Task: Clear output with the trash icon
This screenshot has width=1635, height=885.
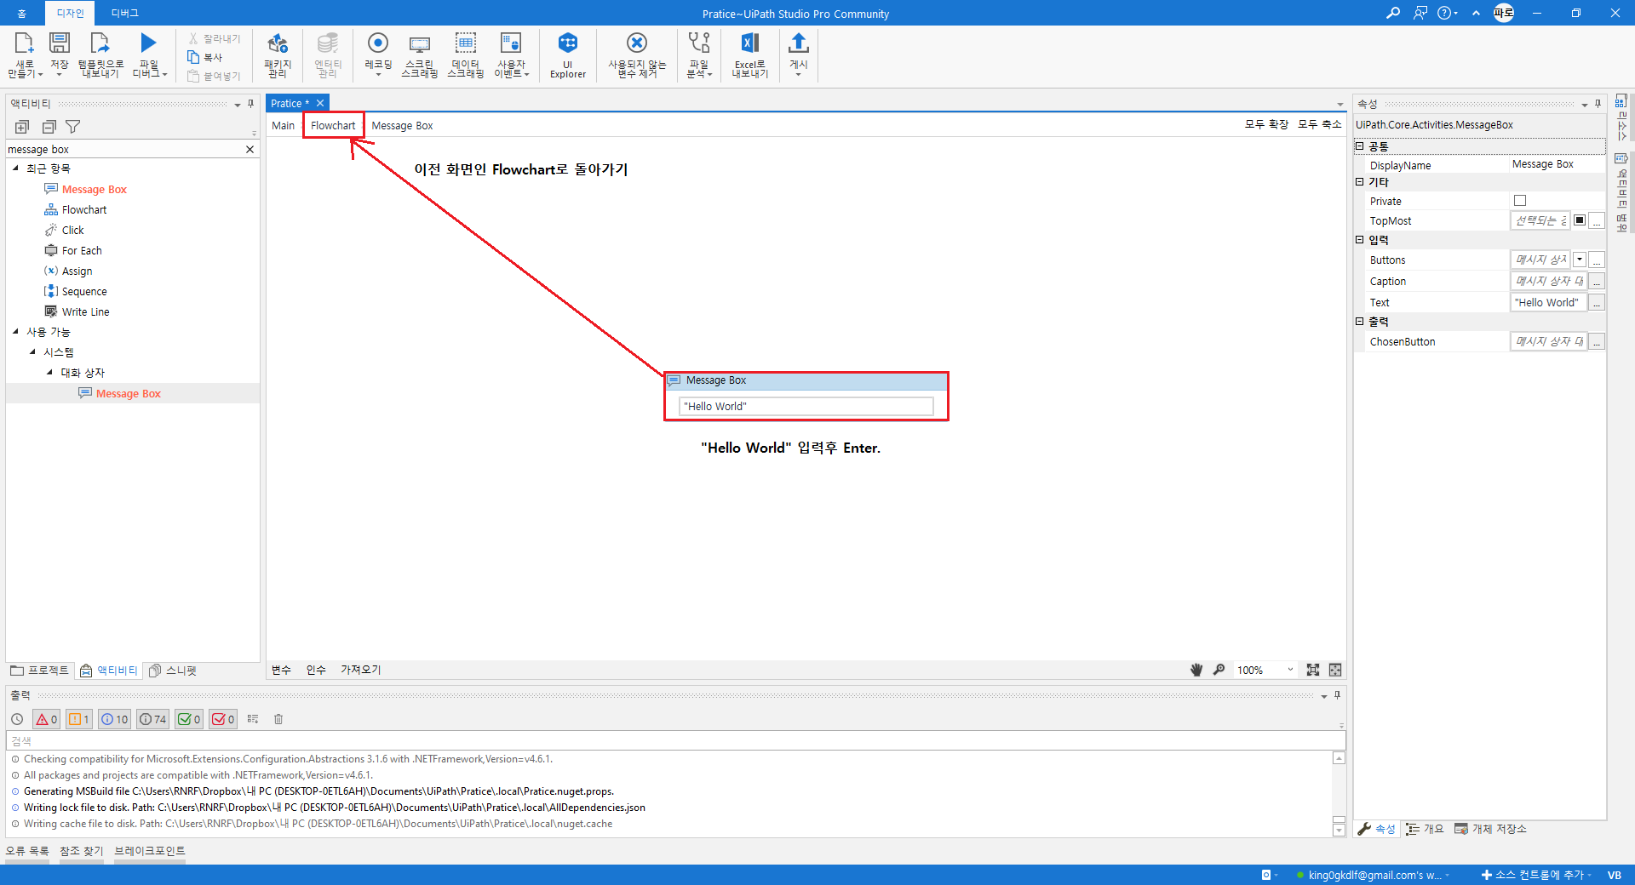Action: pyautogui.click(x=278, y=719)
